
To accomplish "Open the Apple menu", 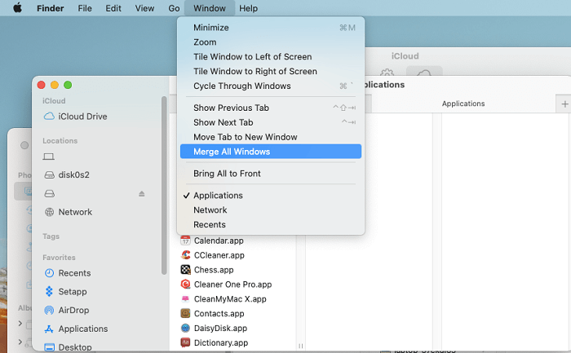I will [17, 7].
